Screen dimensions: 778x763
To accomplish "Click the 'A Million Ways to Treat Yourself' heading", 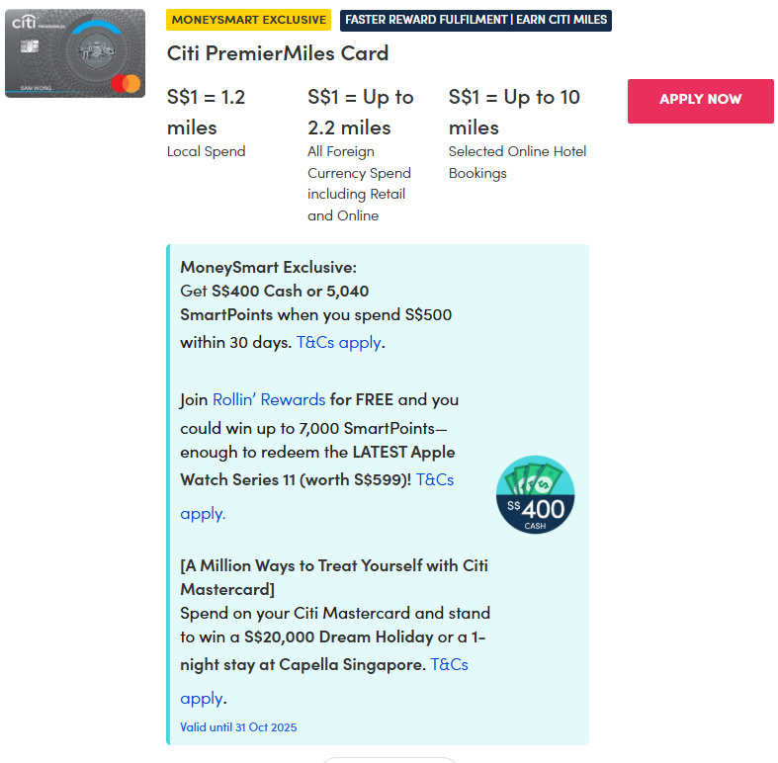I will point(333,566).
